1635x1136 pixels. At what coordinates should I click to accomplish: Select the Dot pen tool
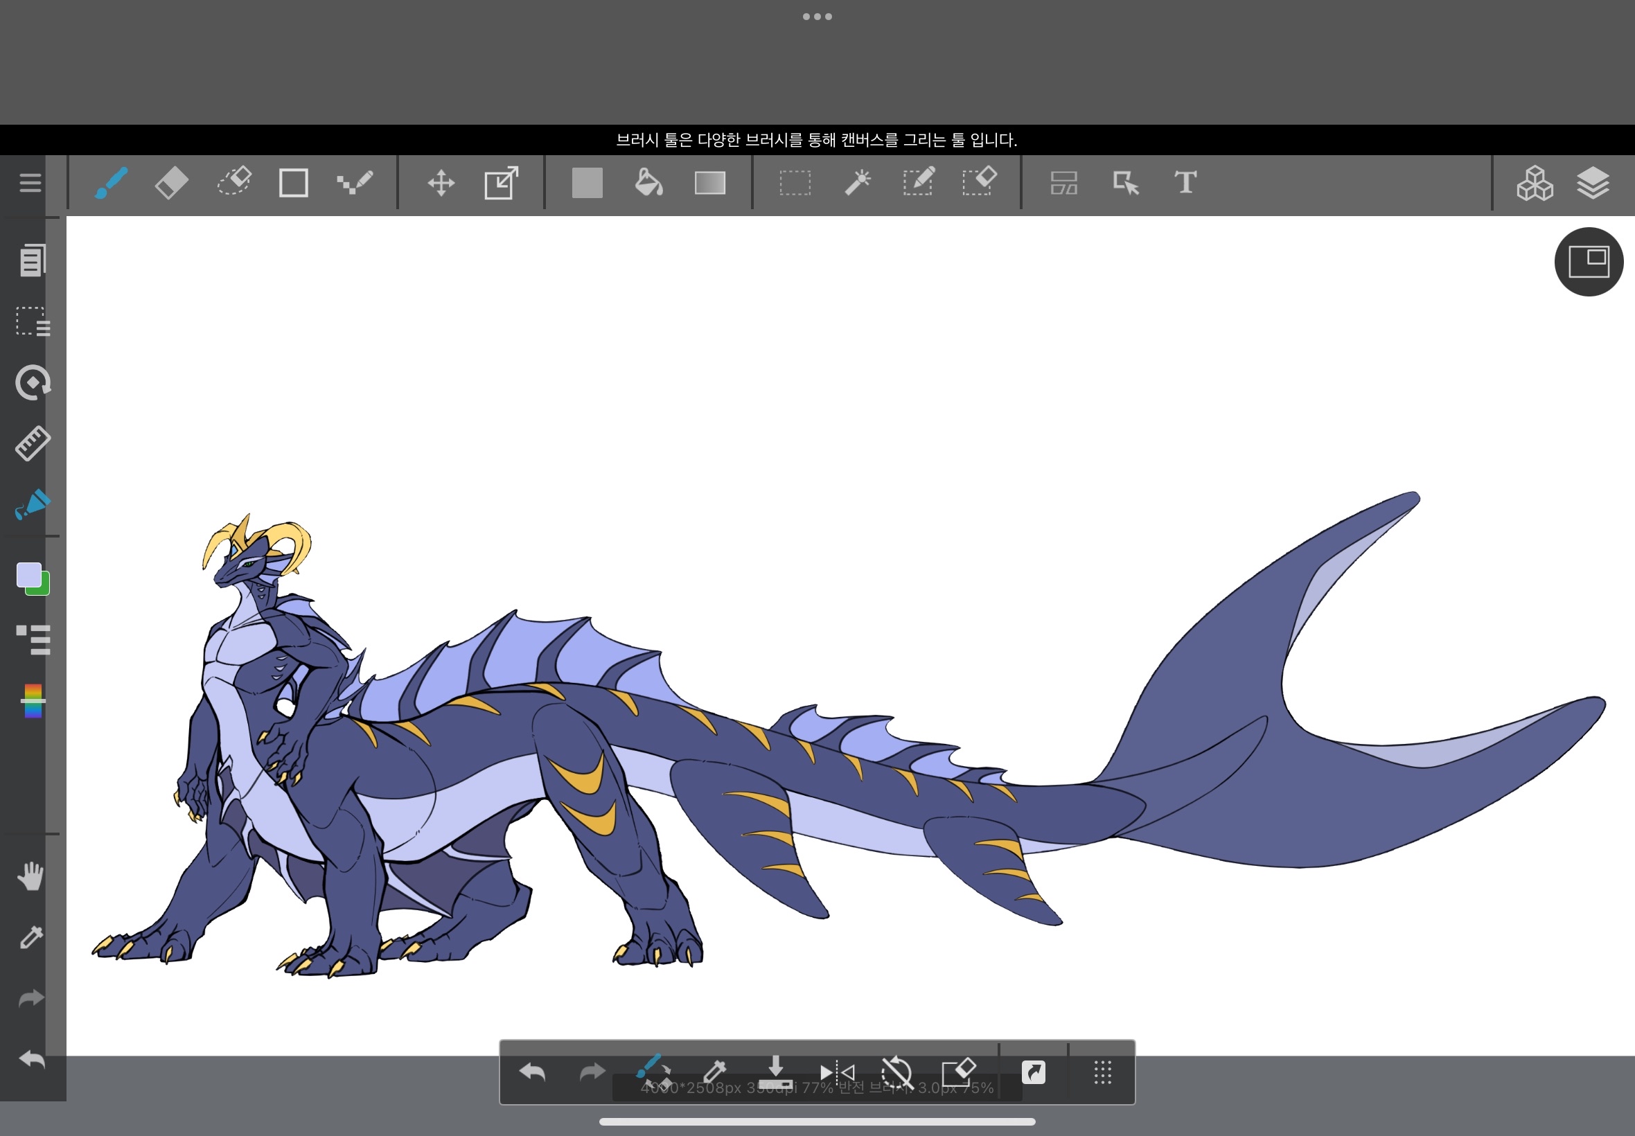tap(355, 183)
